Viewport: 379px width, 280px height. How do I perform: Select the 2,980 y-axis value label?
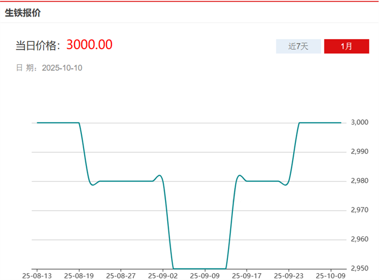[359, 181]
